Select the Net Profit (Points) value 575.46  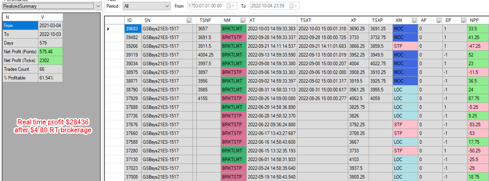point(50,52)
